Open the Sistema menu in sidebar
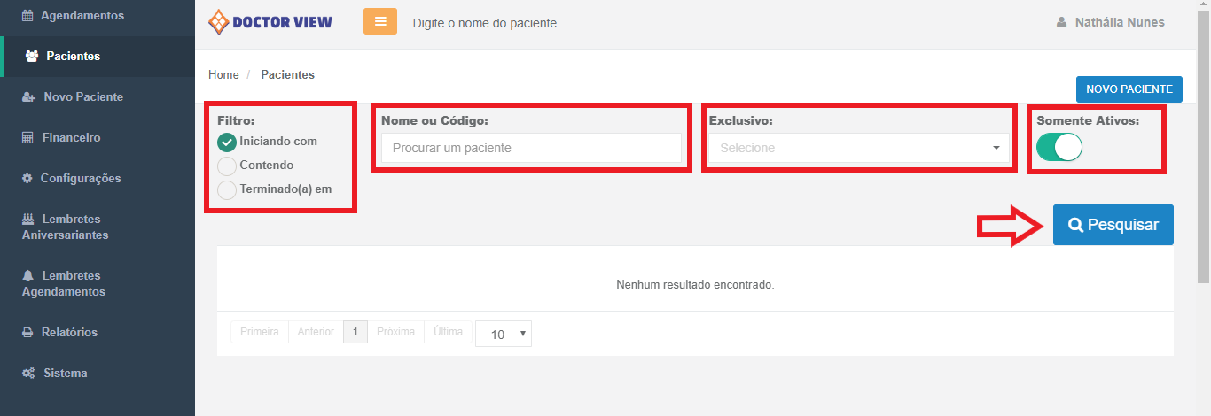Screen dimensions: 1211x416 click(x=65, y=374)
